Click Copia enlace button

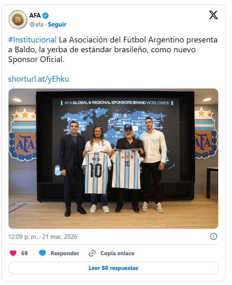tap(117, 253)
